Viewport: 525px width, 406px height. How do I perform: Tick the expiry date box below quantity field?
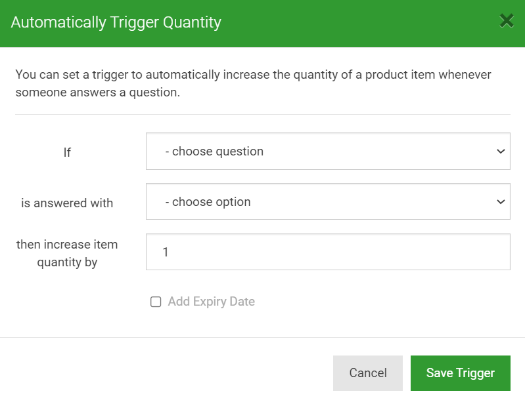coord(156,302)
